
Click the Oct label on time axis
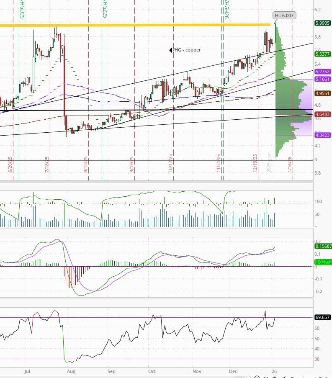coord(152,371)
